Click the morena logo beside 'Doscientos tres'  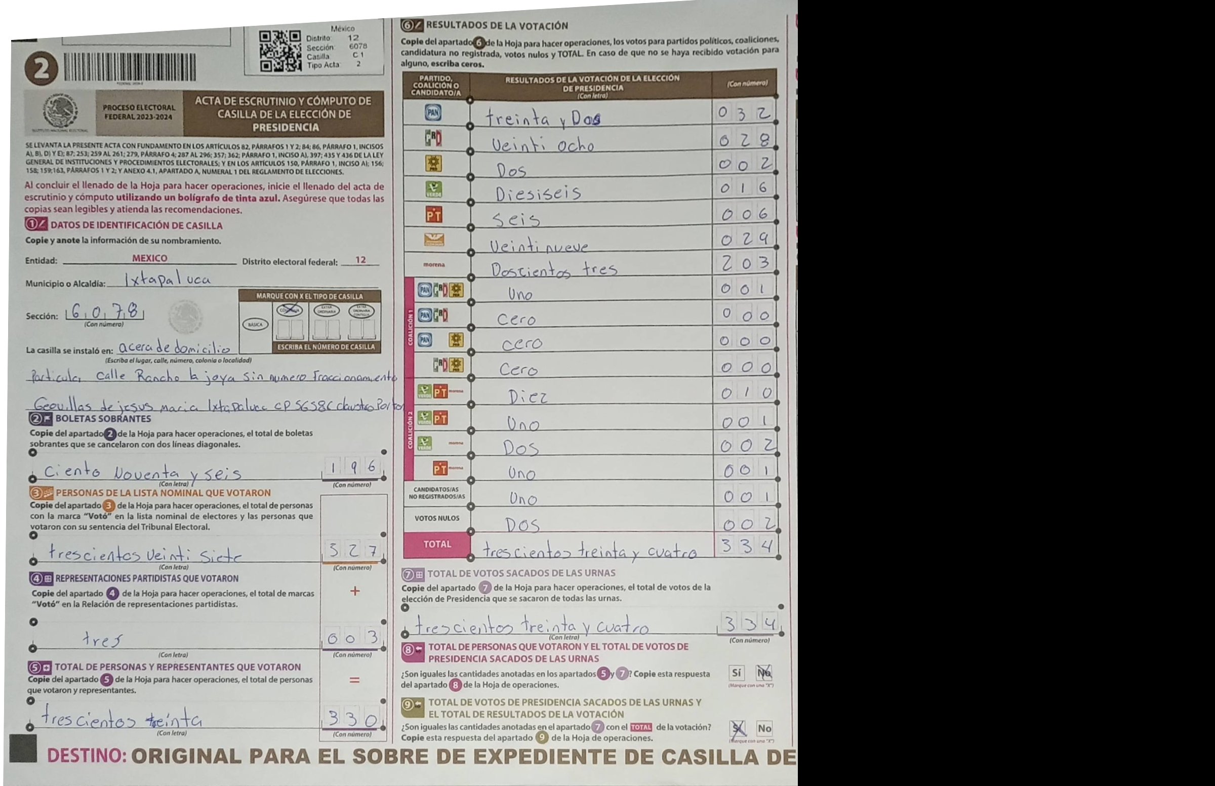pos(434,264)
